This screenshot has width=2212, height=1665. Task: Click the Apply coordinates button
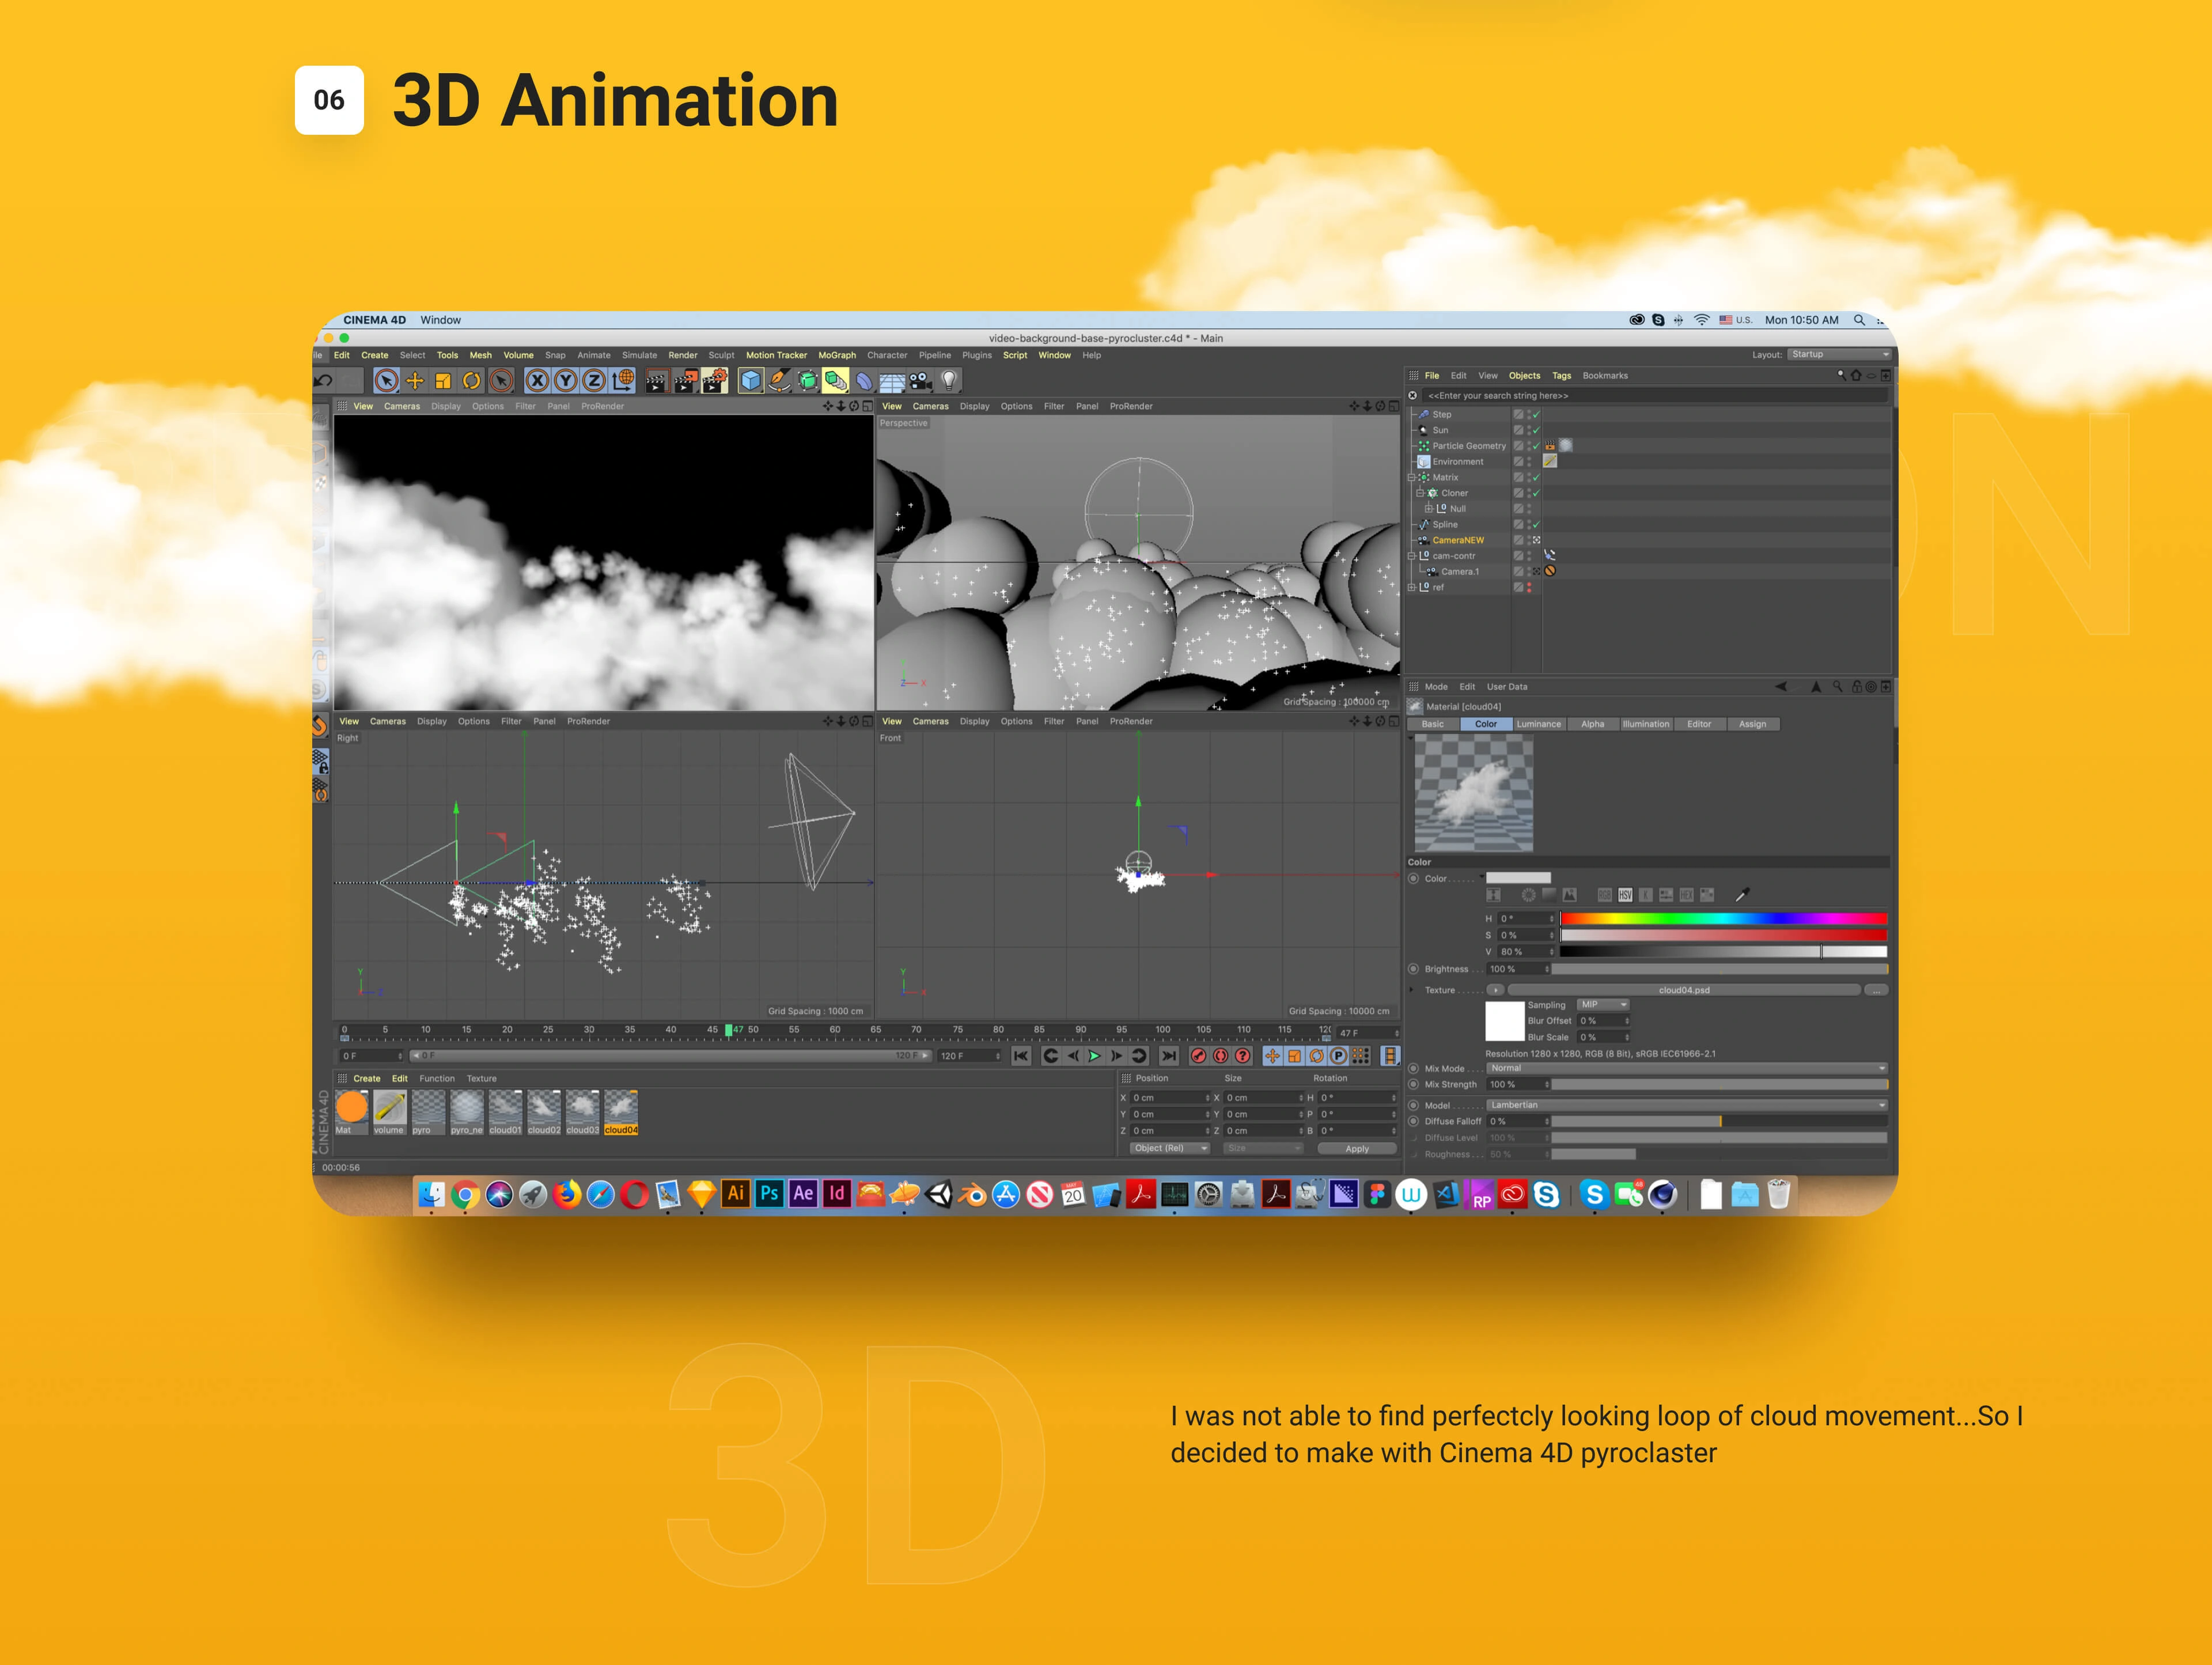[1357, 1149]
